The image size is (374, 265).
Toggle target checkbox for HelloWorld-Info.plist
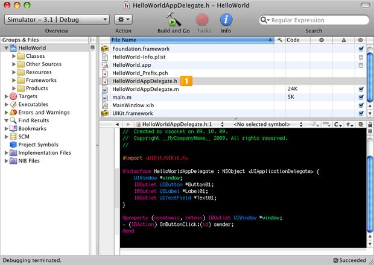coord(361,57)
